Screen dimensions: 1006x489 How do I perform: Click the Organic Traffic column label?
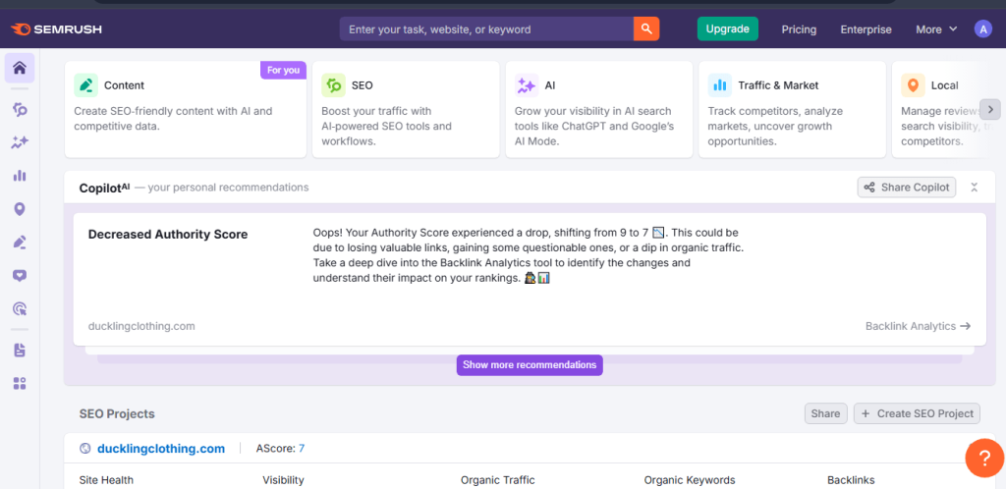pos(497,480)
